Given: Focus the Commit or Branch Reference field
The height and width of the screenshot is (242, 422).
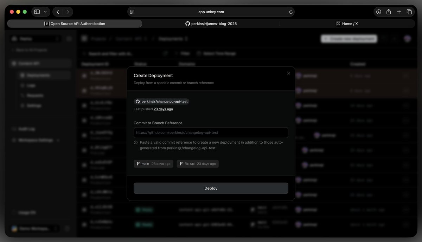Looking at the screenshot, I should click(211, 133).
